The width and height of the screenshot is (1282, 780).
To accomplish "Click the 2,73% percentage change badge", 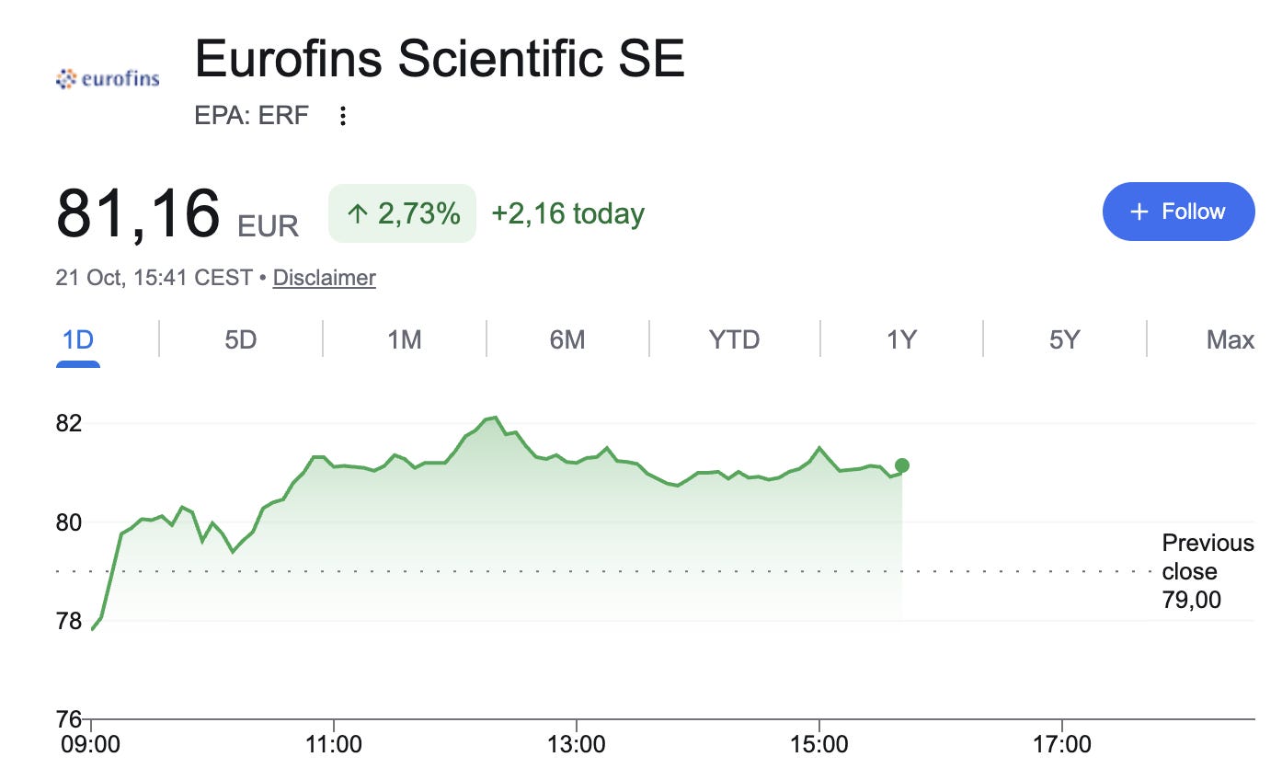I will (403, 213).
